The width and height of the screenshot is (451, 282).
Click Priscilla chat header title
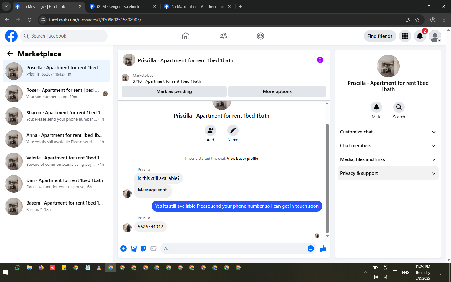[x=185, y=60]
